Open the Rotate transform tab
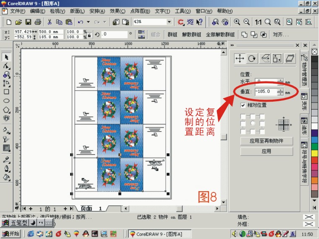Image resolution: width=319 pixels, height=239 pixels. (252, 59)
